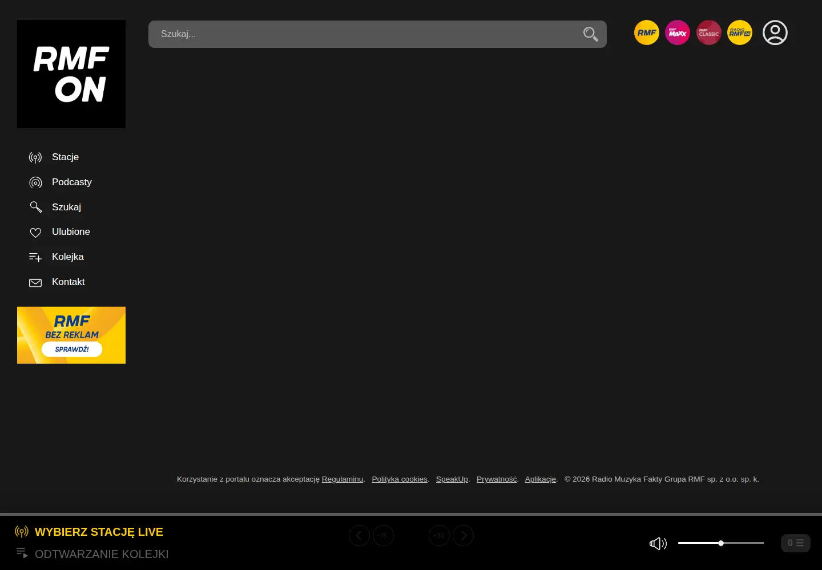
Task: Open the user account profile icon
Action: click(x=775, y=32)
